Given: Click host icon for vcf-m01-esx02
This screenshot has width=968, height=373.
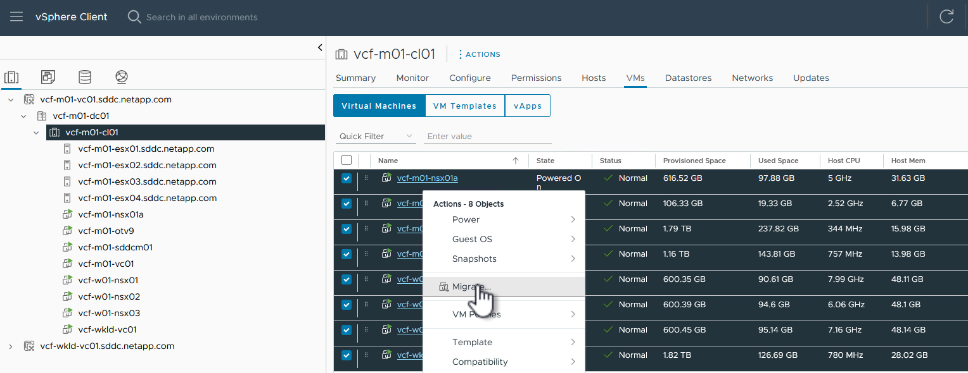Looking at the screenshot, I should (x=67, y=166).
